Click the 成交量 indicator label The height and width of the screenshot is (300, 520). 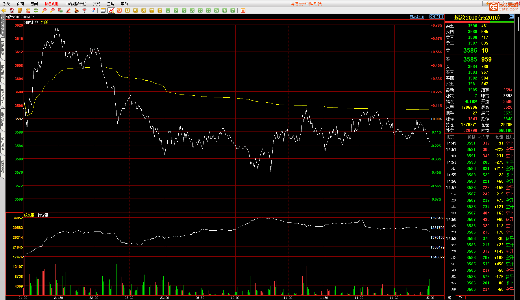tap(29, 215)
